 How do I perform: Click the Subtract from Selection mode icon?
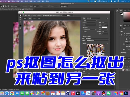(6, 6)
